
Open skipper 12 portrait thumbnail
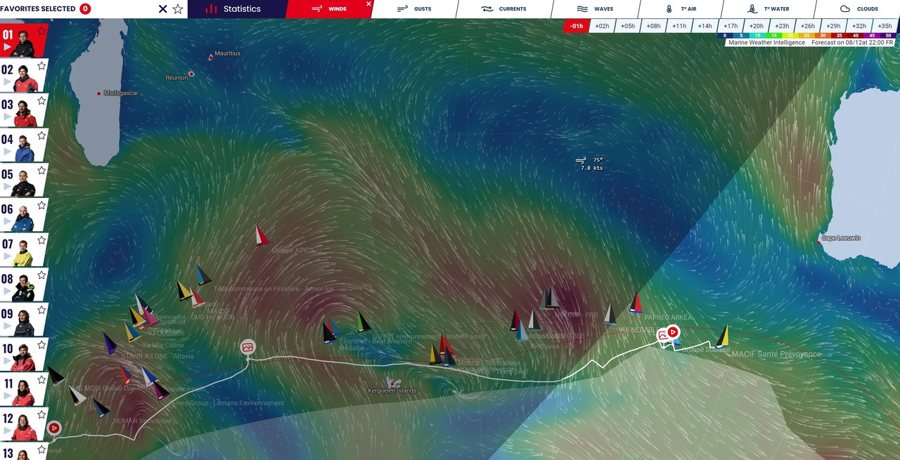pos(24,427)
